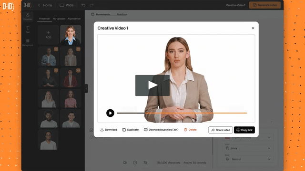The width and height of the screenshot is (305, 171).
Task: Click the speaker listen icon below script
Action: pyautogui.click(x=125, y=162)
